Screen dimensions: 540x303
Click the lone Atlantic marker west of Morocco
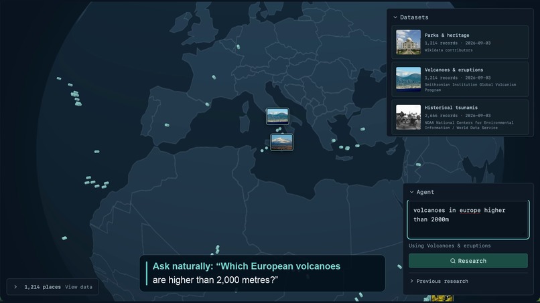96,152
